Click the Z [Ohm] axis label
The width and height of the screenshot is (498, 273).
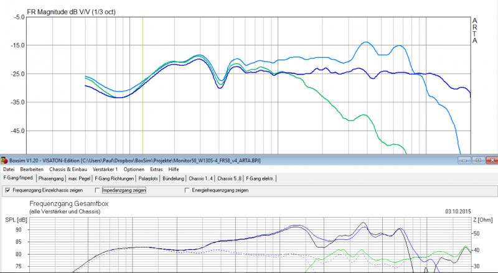click(483, 220)
